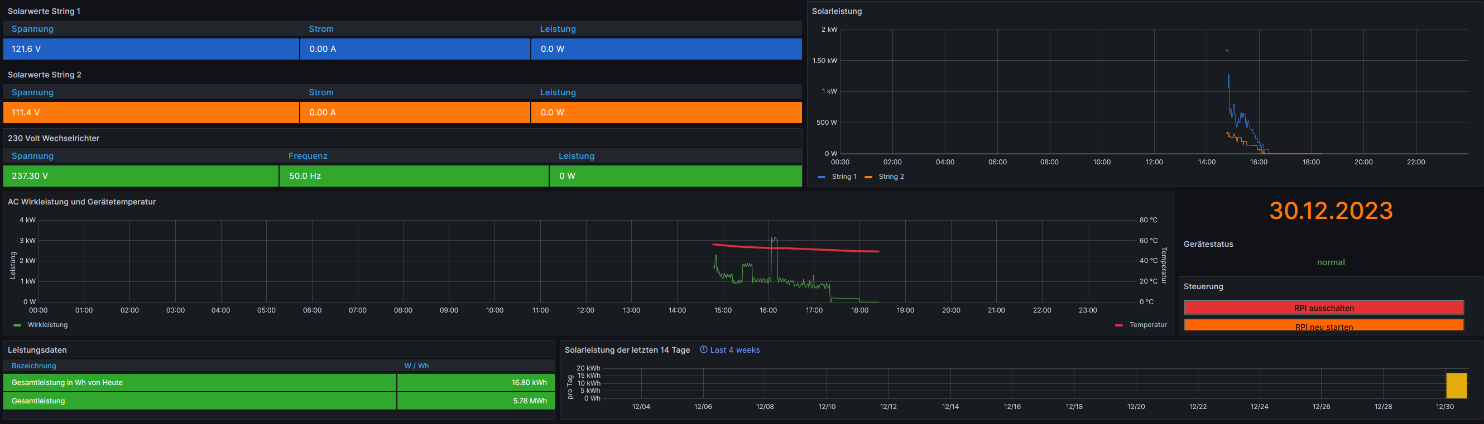Sort by the W / Wh column header
The width and height of the screenshot is (1484, 424).
pyautogui.click(x=416, y=366)
